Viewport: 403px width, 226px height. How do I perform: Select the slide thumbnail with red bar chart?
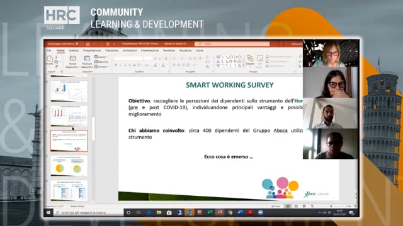tap(69, 116)
